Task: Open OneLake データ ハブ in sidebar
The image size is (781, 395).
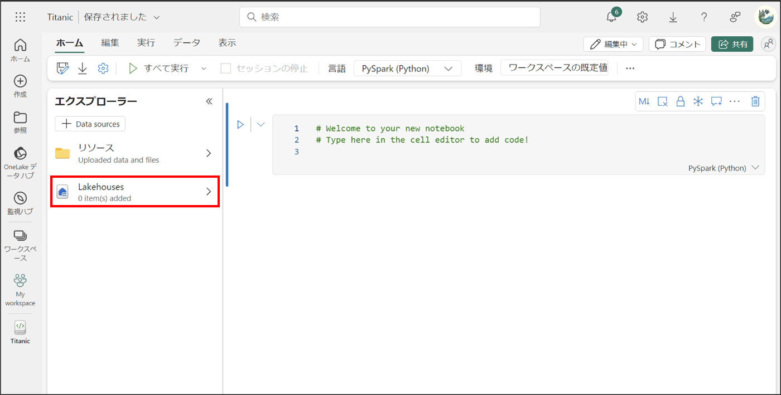Action: coord(20,162)
